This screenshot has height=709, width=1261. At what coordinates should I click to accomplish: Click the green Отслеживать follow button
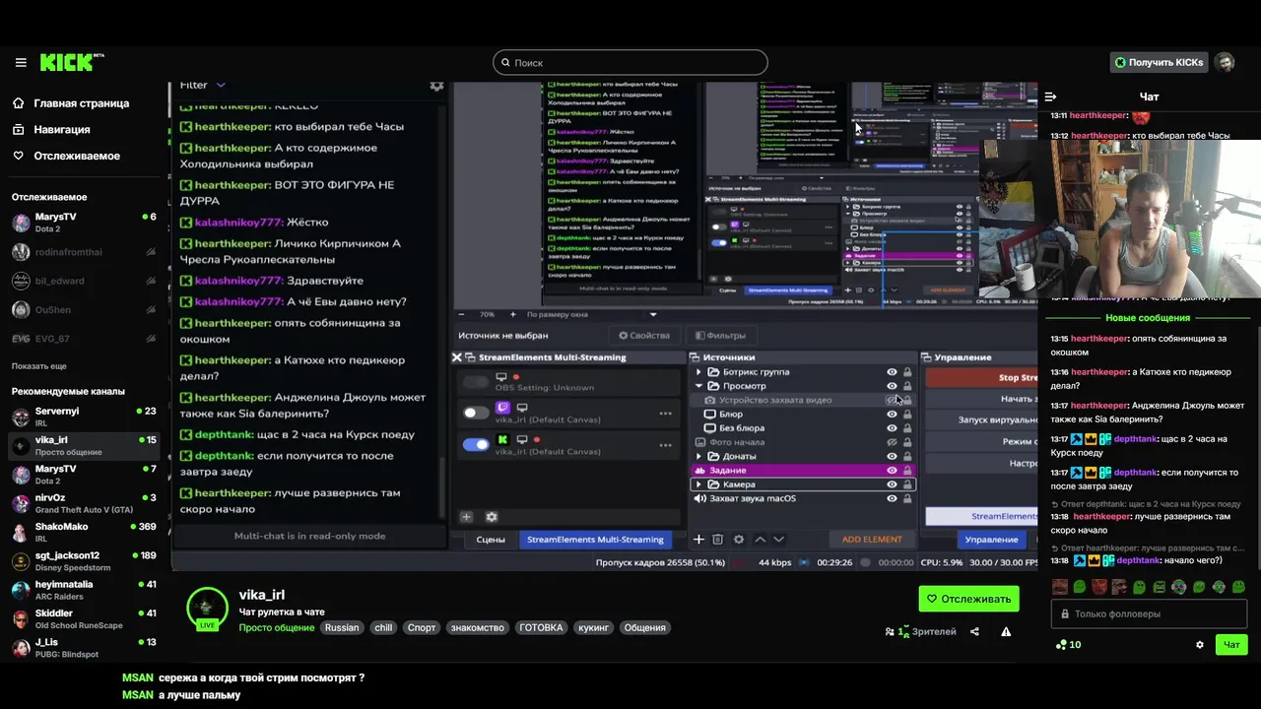968,599
